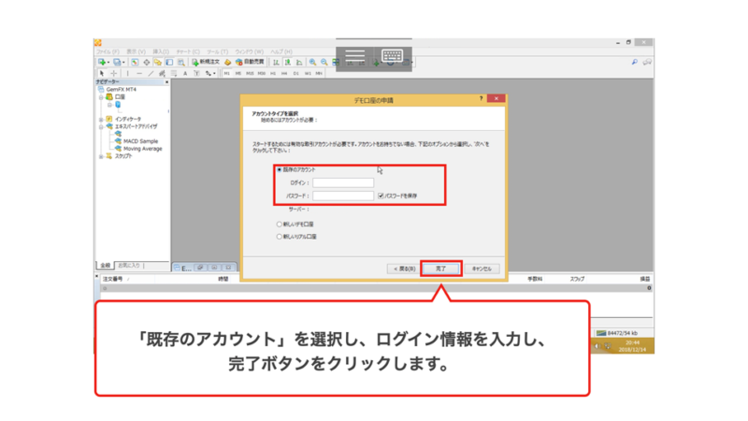Open the dropdown arrow beside profiles icon
This screenshot has height=421, width=748.
pos(123,63)
